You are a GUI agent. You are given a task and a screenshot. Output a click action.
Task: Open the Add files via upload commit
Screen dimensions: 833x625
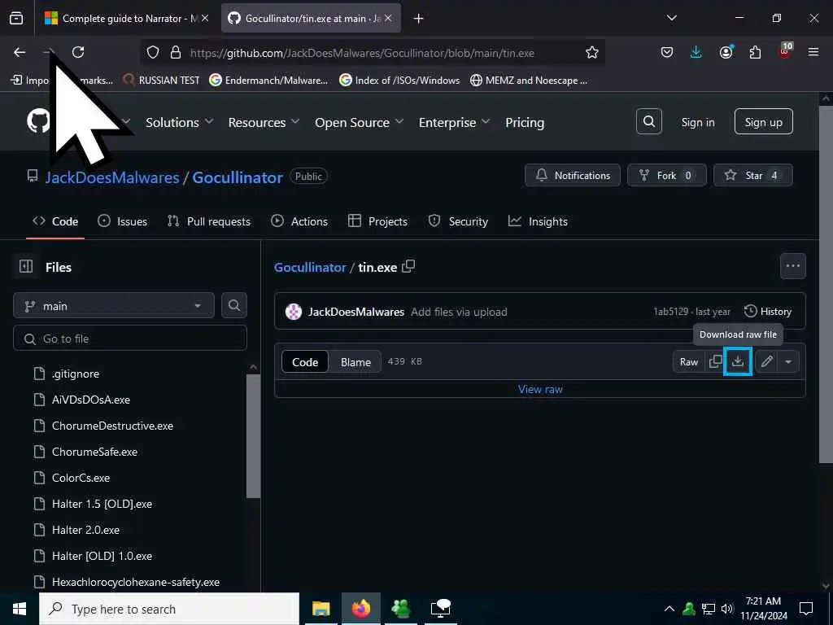[x=459, y=312]
